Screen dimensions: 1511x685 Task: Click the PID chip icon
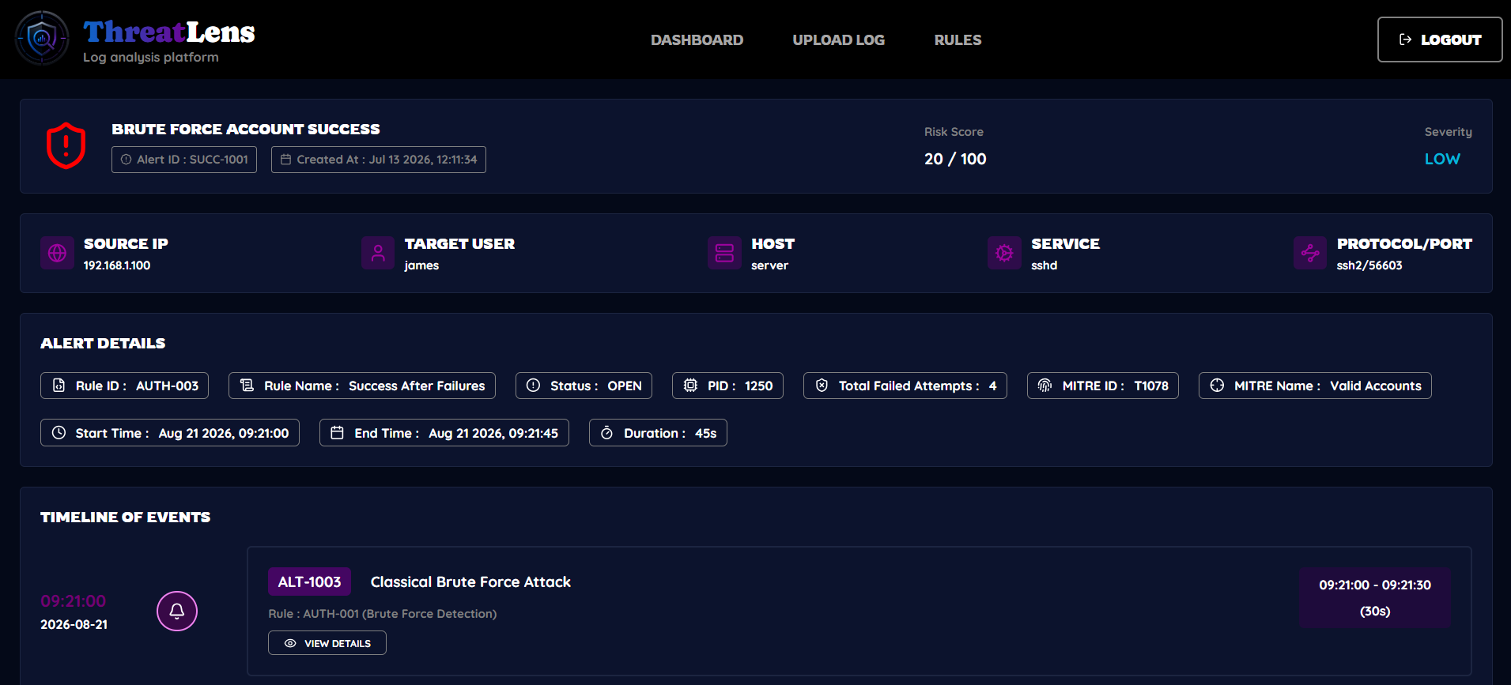pyautogui.click(x=690, y=386)
